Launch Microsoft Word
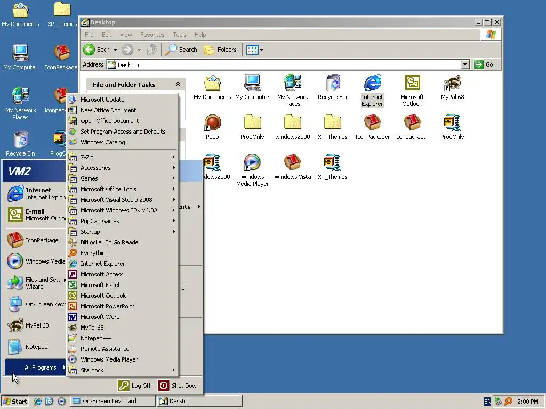Viewport: 546px width, 409px height. (123, 317)
